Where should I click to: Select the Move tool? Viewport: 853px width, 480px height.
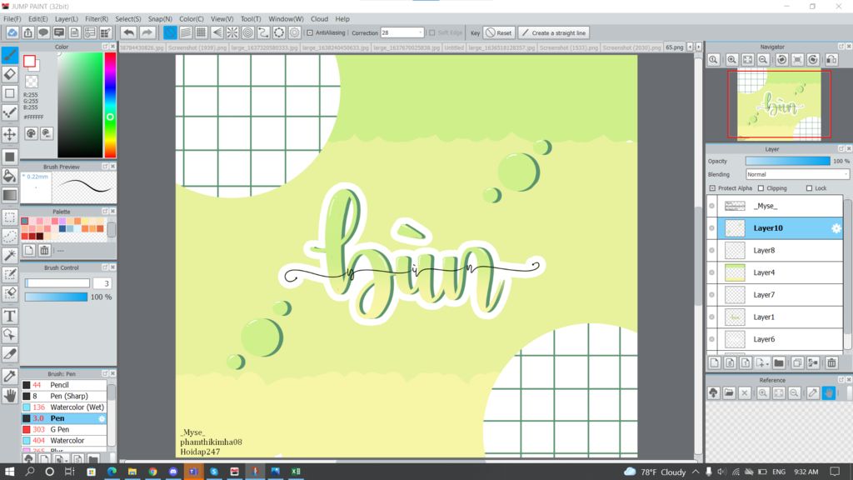[10, 134]
